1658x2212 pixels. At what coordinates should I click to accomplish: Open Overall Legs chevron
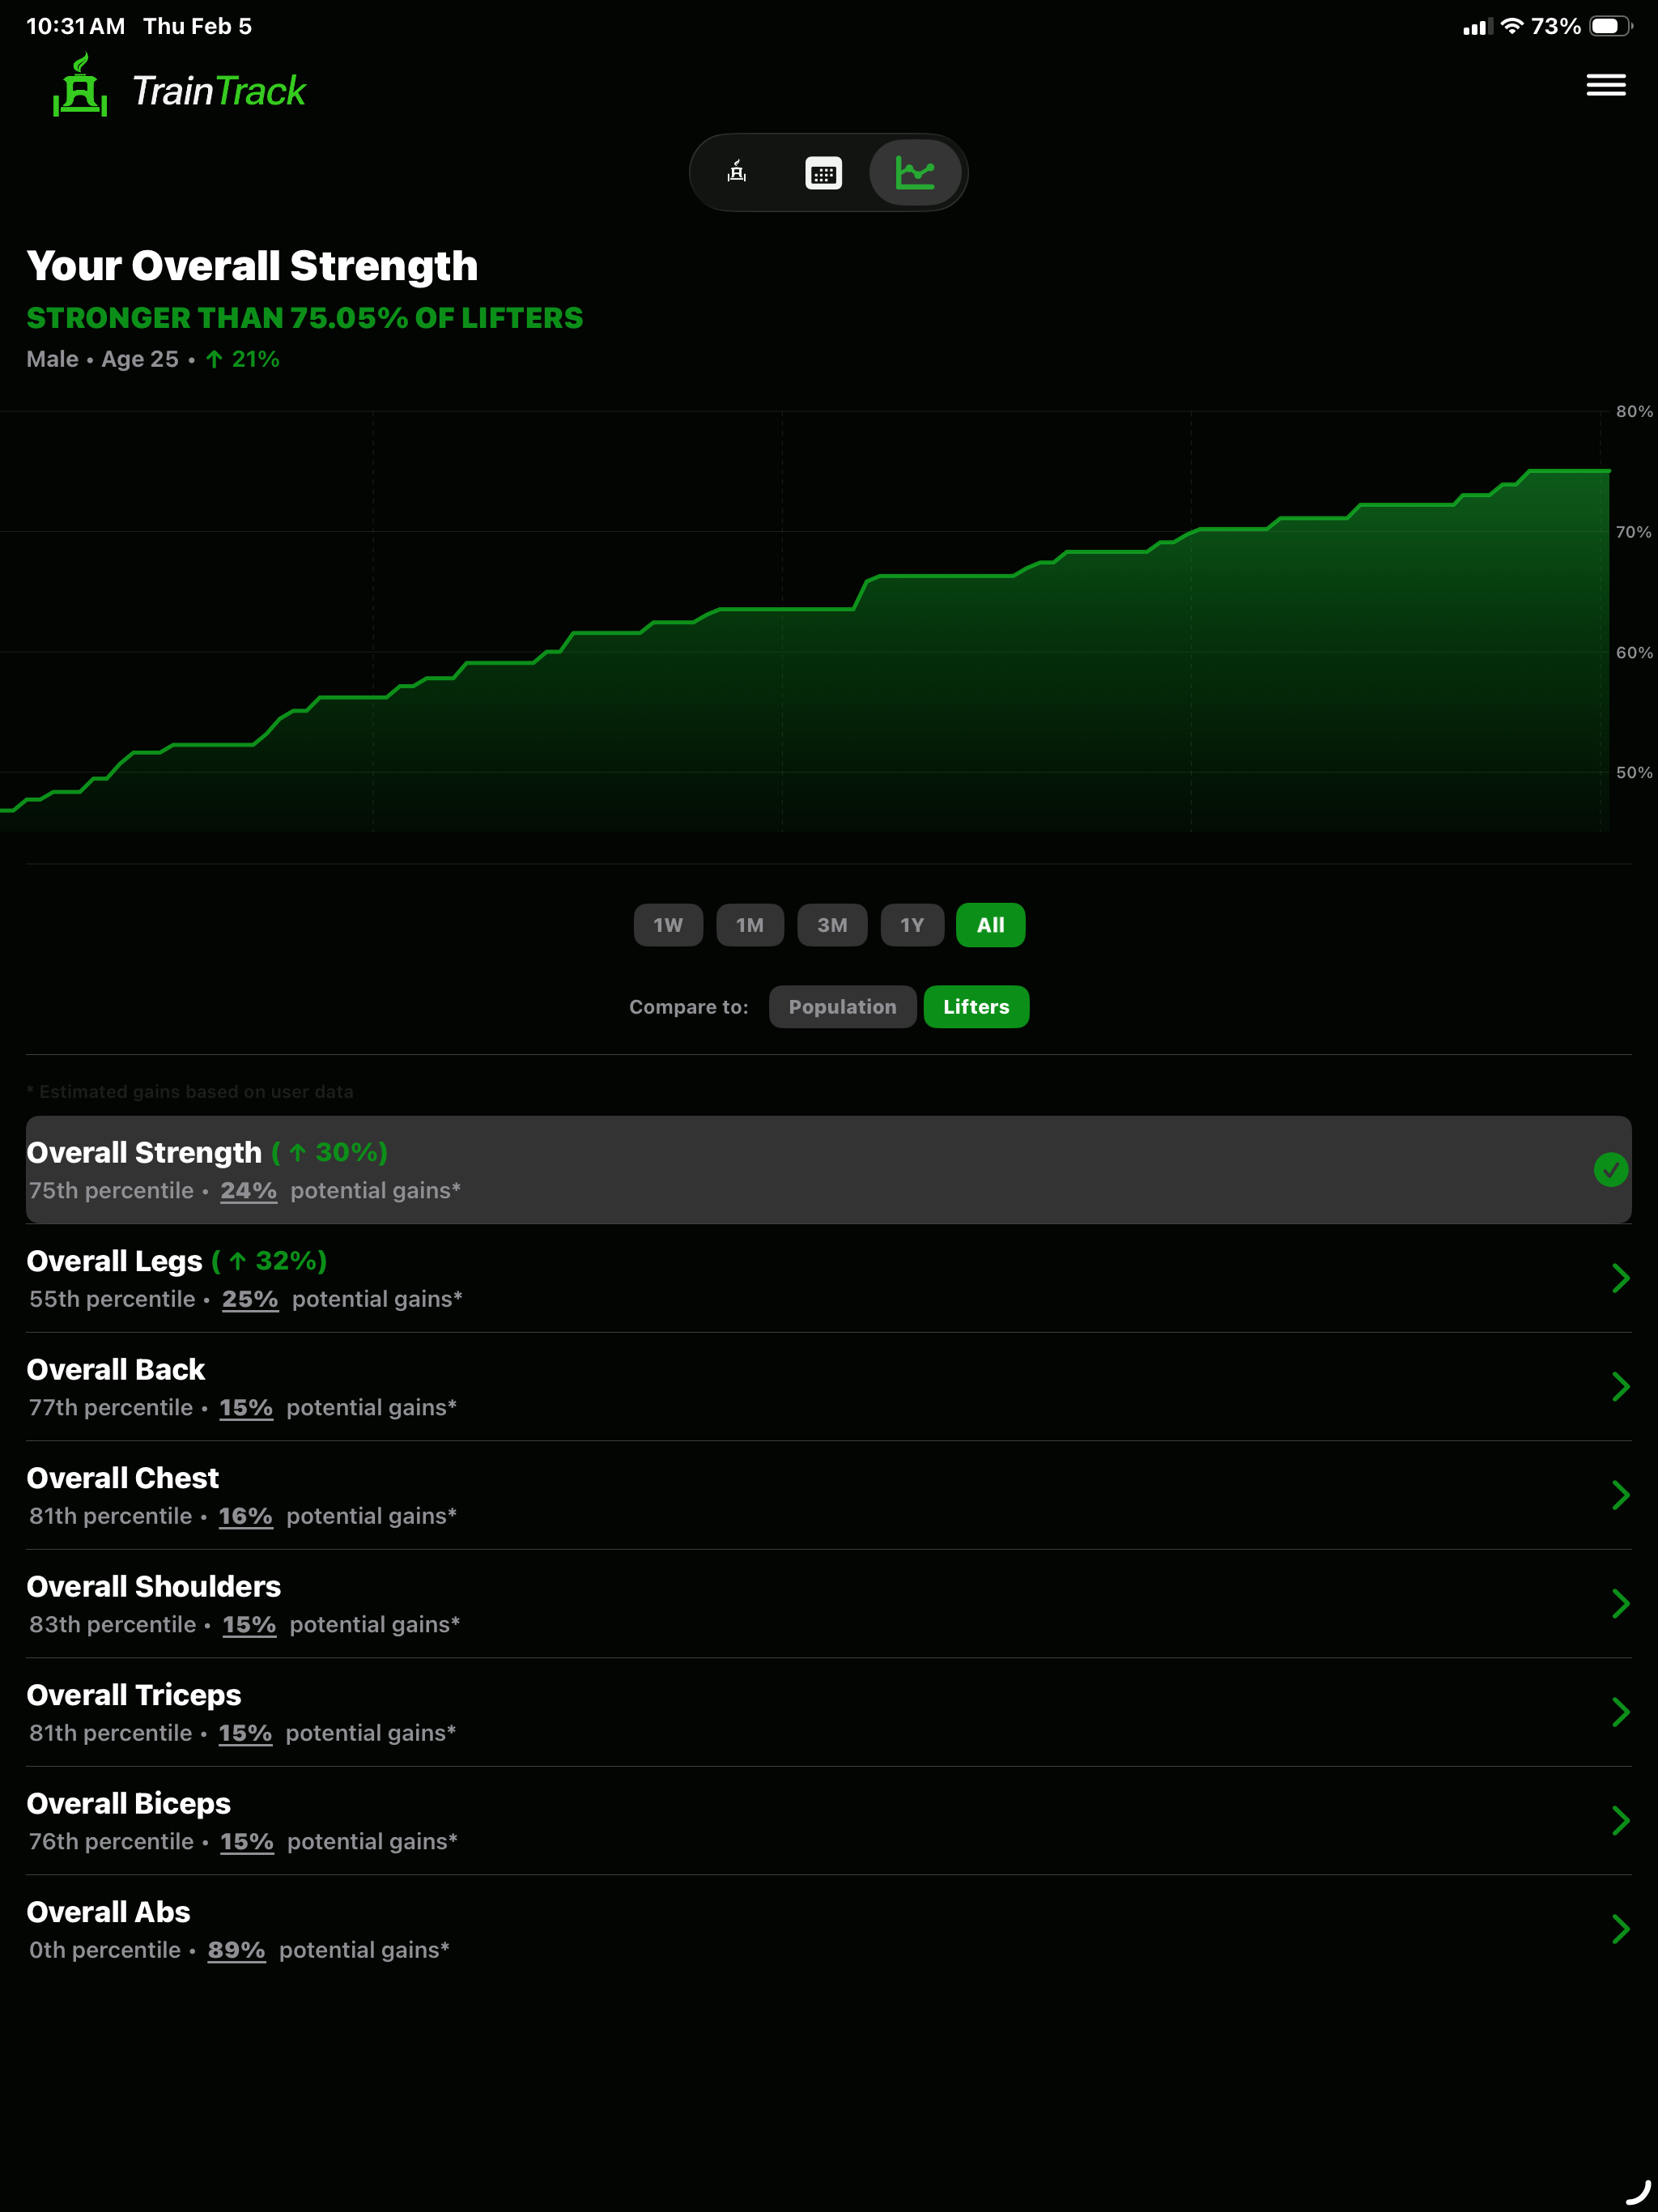(x=1621, y=1278)
